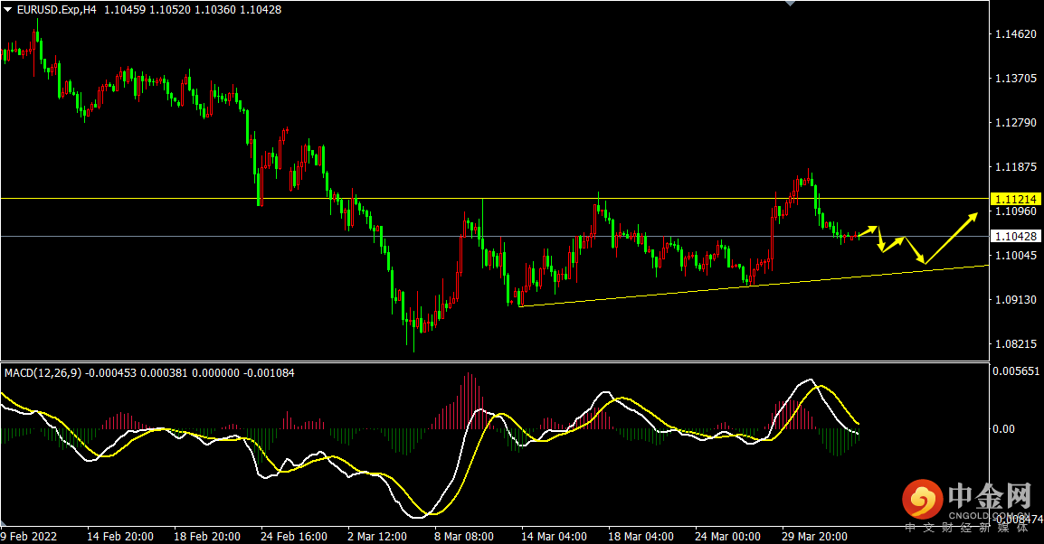Viewport: 1044px width, 544px height.
Task: Click the 1.09130 price axis value
Action: pos(1015,300)
